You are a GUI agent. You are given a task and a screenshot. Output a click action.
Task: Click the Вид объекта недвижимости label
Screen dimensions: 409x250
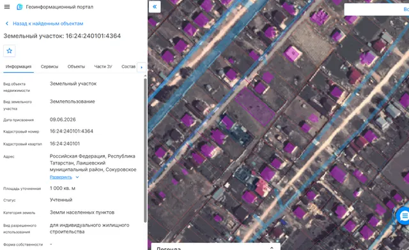tap(17, 87)
